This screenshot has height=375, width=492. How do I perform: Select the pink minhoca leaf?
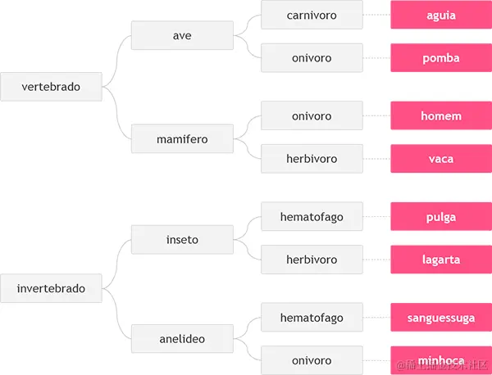pos(441,360)
